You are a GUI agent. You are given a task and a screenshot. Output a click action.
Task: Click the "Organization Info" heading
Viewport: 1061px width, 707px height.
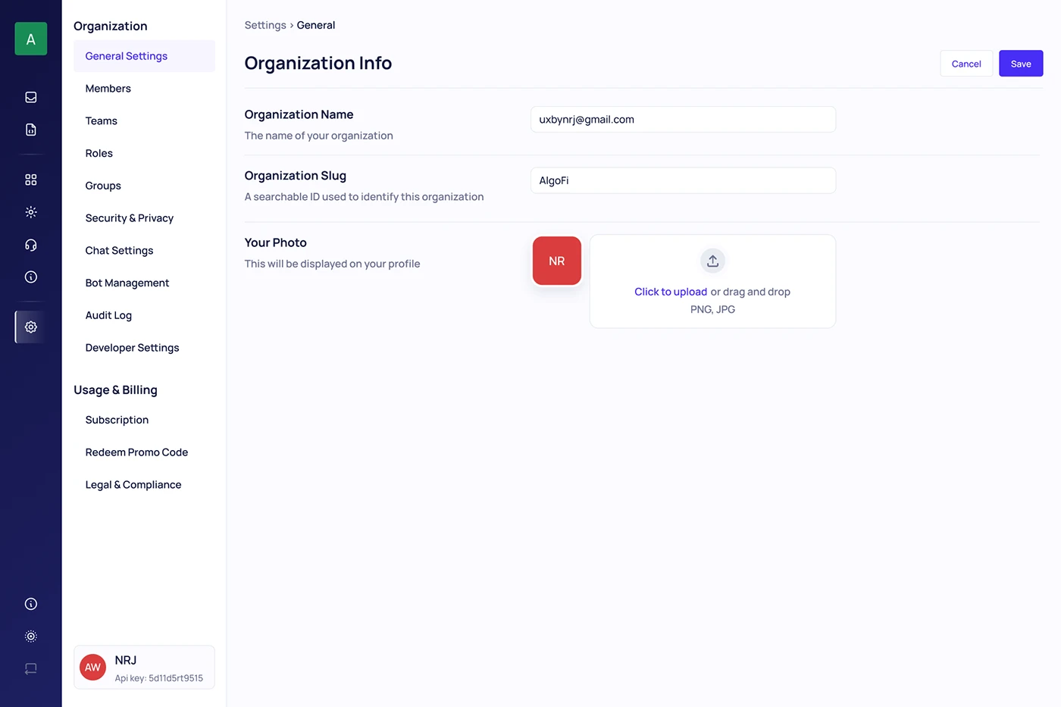(x=318, y=63)
